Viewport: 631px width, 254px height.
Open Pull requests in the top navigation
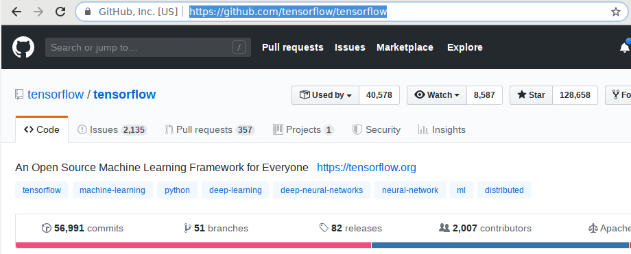coord(293,47)
